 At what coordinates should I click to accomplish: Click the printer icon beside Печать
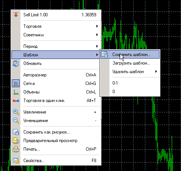[16, 149]
